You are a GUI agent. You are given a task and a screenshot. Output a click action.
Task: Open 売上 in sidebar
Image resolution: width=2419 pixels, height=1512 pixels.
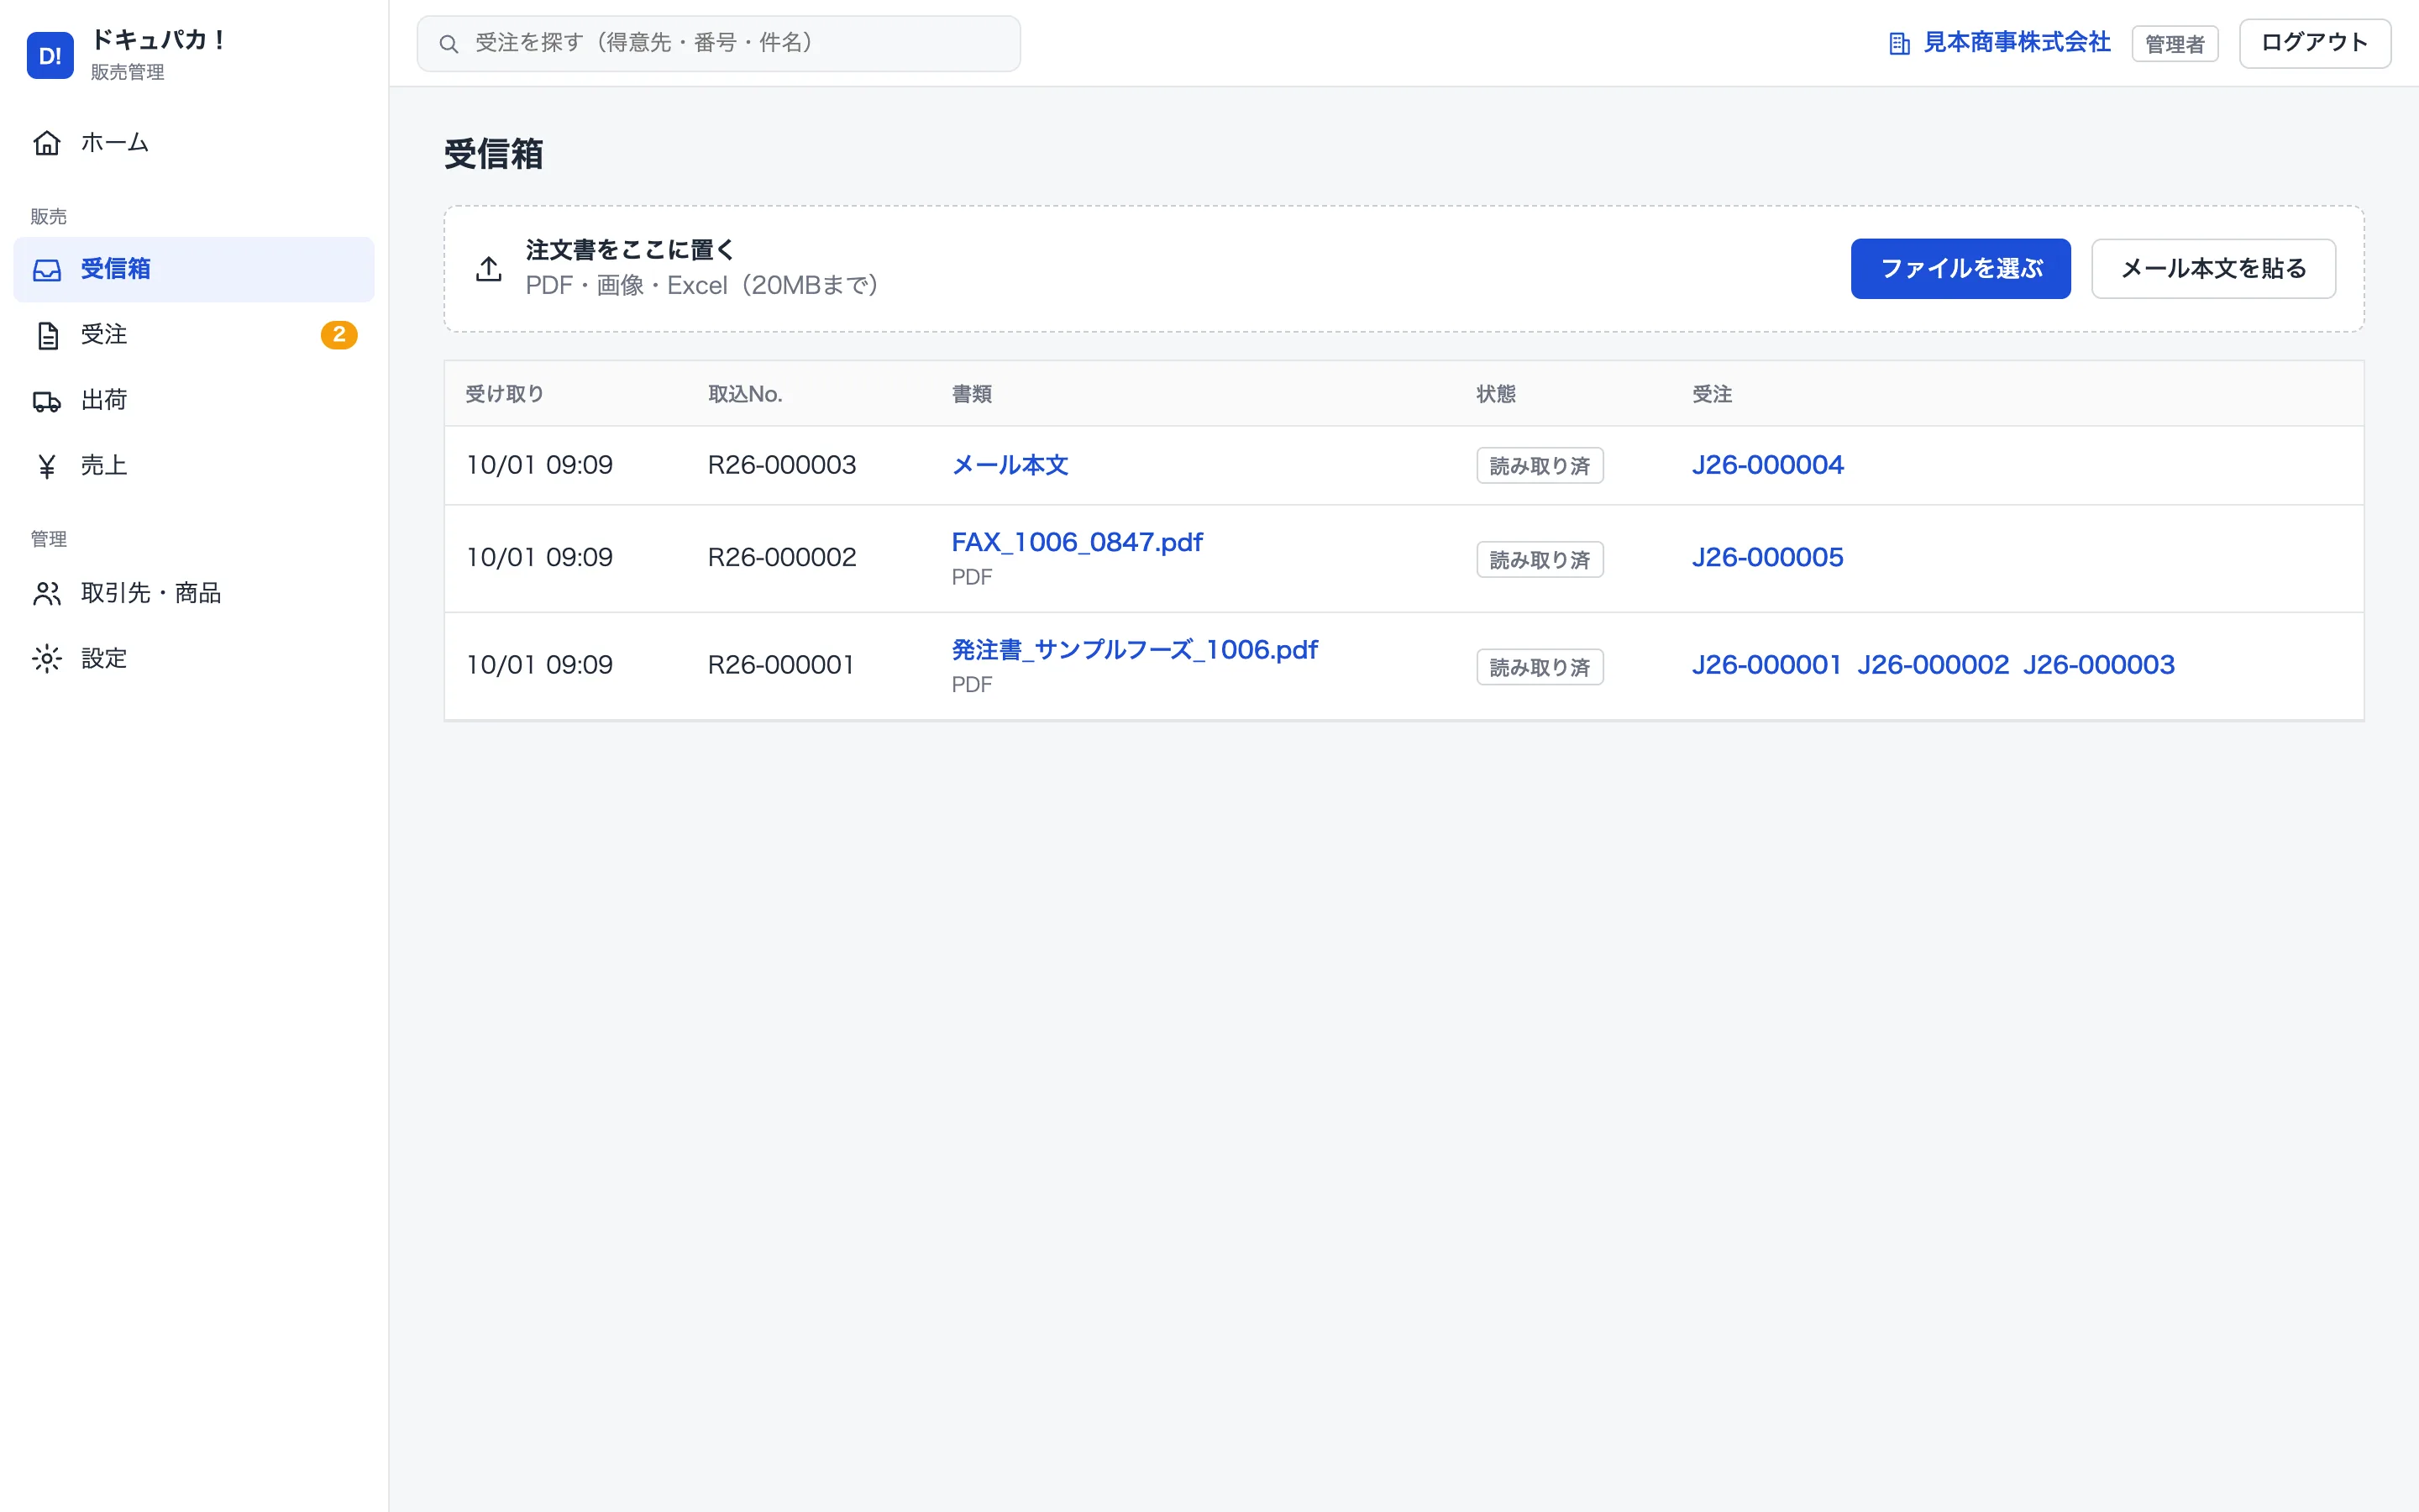point(194,466)
